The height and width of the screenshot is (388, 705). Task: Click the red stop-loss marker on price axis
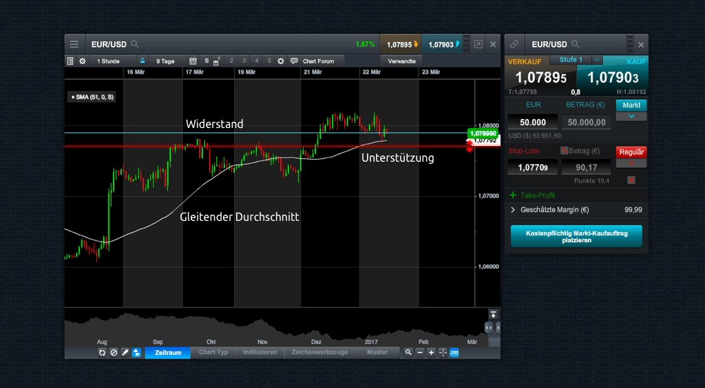(470, 147)
